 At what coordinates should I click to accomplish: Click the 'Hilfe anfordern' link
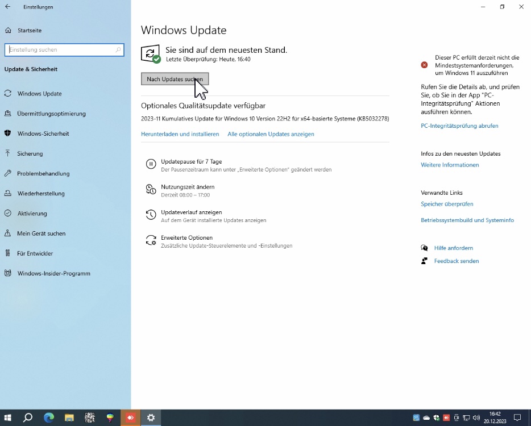(454, 248)
